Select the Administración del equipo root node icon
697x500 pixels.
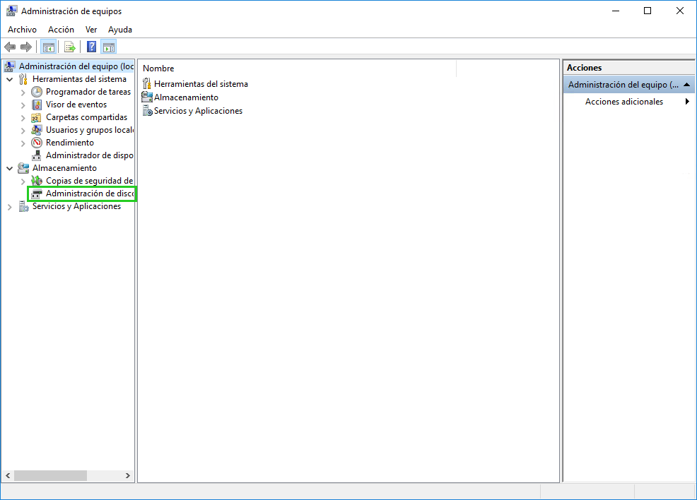point(10,66)
